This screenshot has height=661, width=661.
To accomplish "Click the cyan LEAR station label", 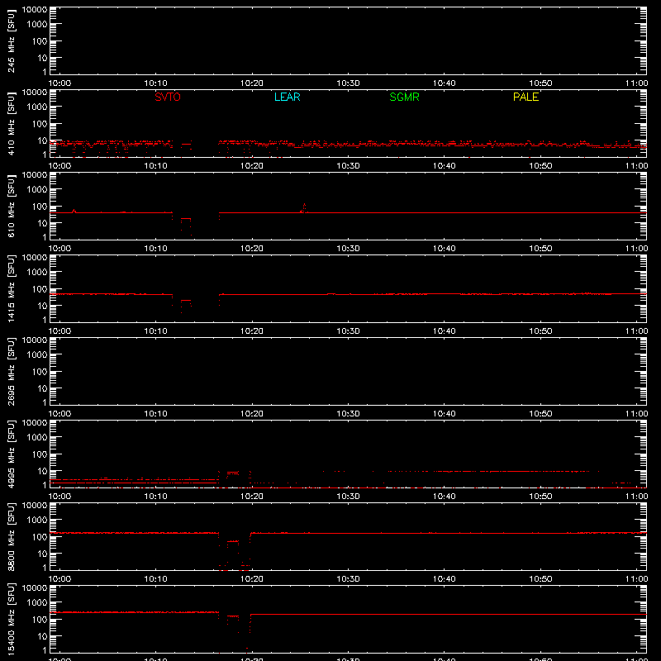I will pyautogui.click(x=287, y=97).
